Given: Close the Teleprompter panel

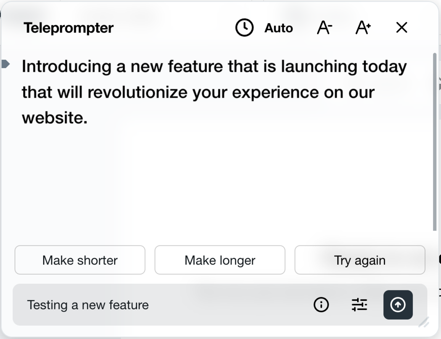Looking at the screenshot, I should pyautogui.click(x=402, y=27).
